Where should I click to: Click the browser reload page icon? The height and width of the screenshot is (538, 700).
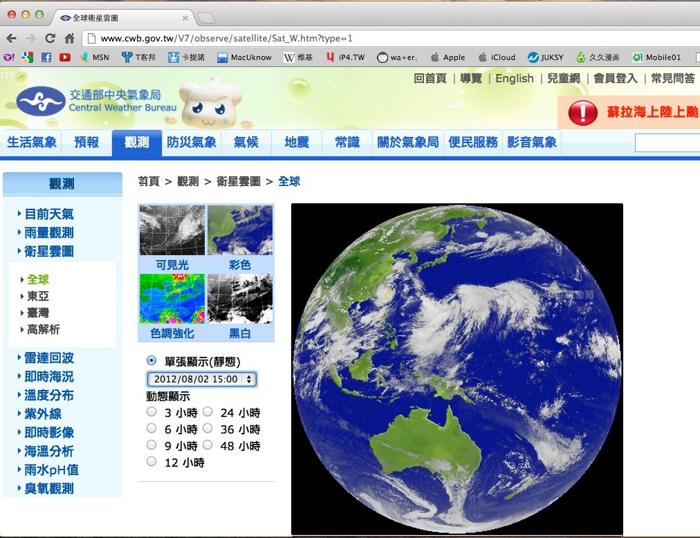point(50,39)
